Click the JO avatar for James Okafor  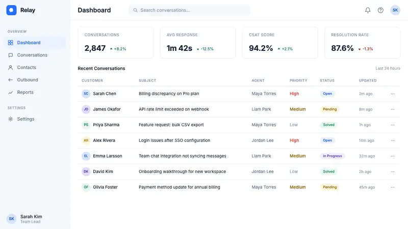(86, 109)
